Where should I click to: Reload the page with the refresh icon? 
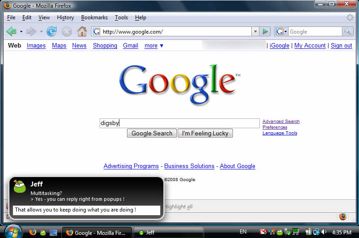52,31
